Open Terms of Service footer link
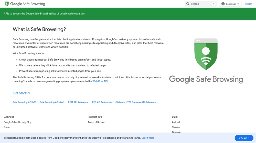This screenshot has width=256, height=143. pos(96,122)
